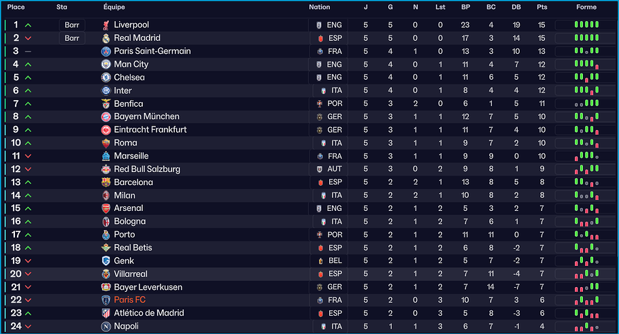Screen dimensions: 619x334
Task: Click Chelsea's form indicator bars
Action: click(586, 78)
